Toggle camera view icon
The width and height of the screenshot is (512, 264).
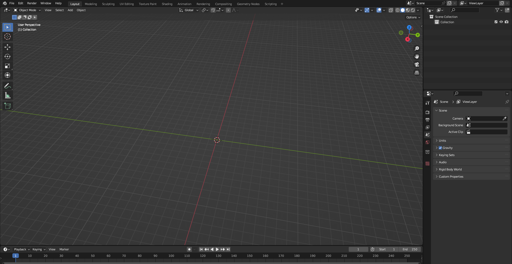417,64
